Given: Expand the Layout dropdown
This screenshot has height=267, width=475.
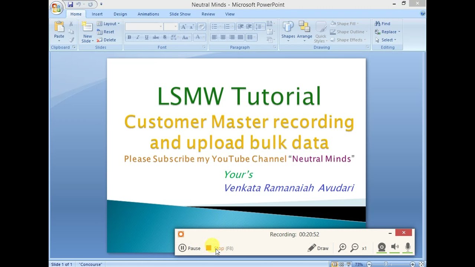Looking at the screenshot, I should pyautogui.click(x=108, y=24).
